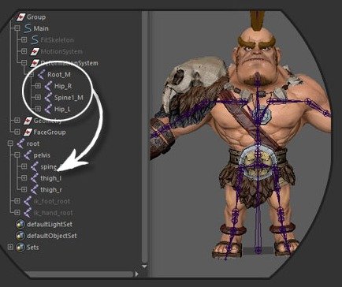The width and height of the screenshot is (342, 287).
Task: Expand the Geometry group
Action: (17, 121)
